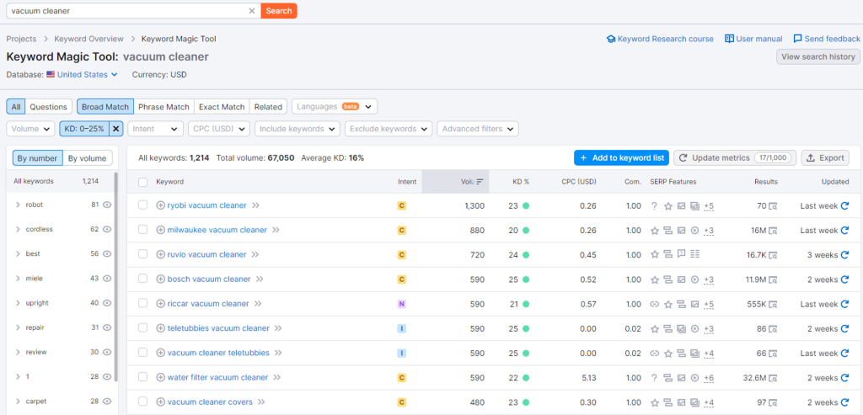Screen dimensions: 863x415
Task: Select the By number tab
Action: click(x=37, y=158)
